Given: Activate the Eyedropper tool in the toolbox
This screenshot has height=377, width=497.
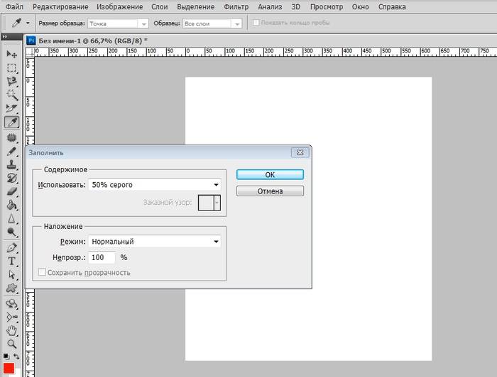Looking at the screenshot, I should [11, 122].
